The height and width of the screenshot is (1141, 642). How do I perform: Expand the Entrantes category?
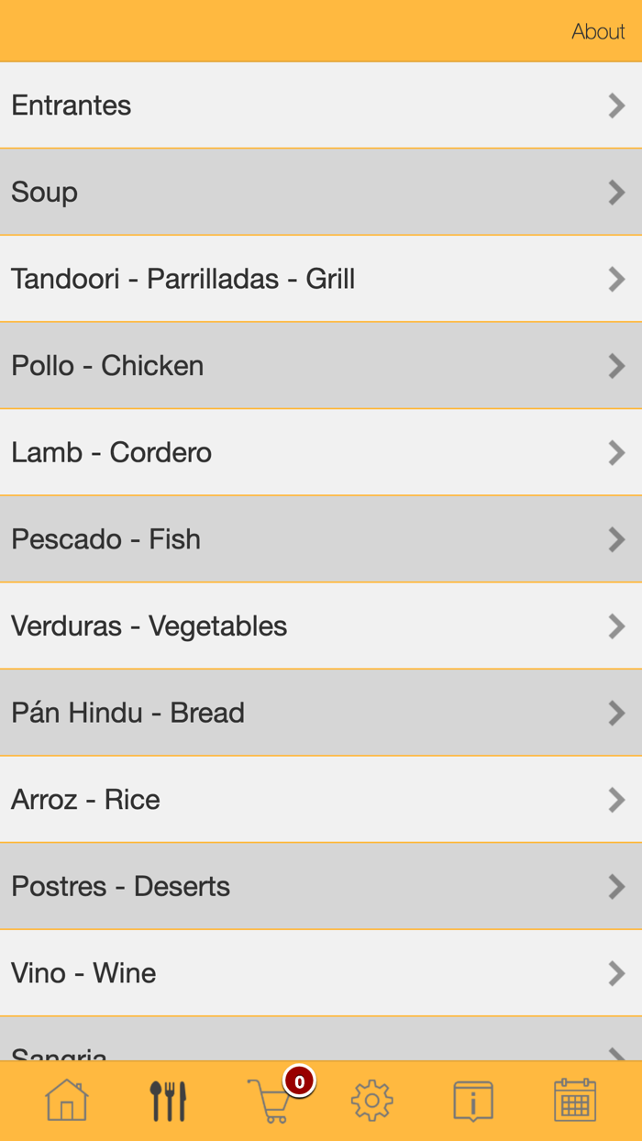point(321,105)
